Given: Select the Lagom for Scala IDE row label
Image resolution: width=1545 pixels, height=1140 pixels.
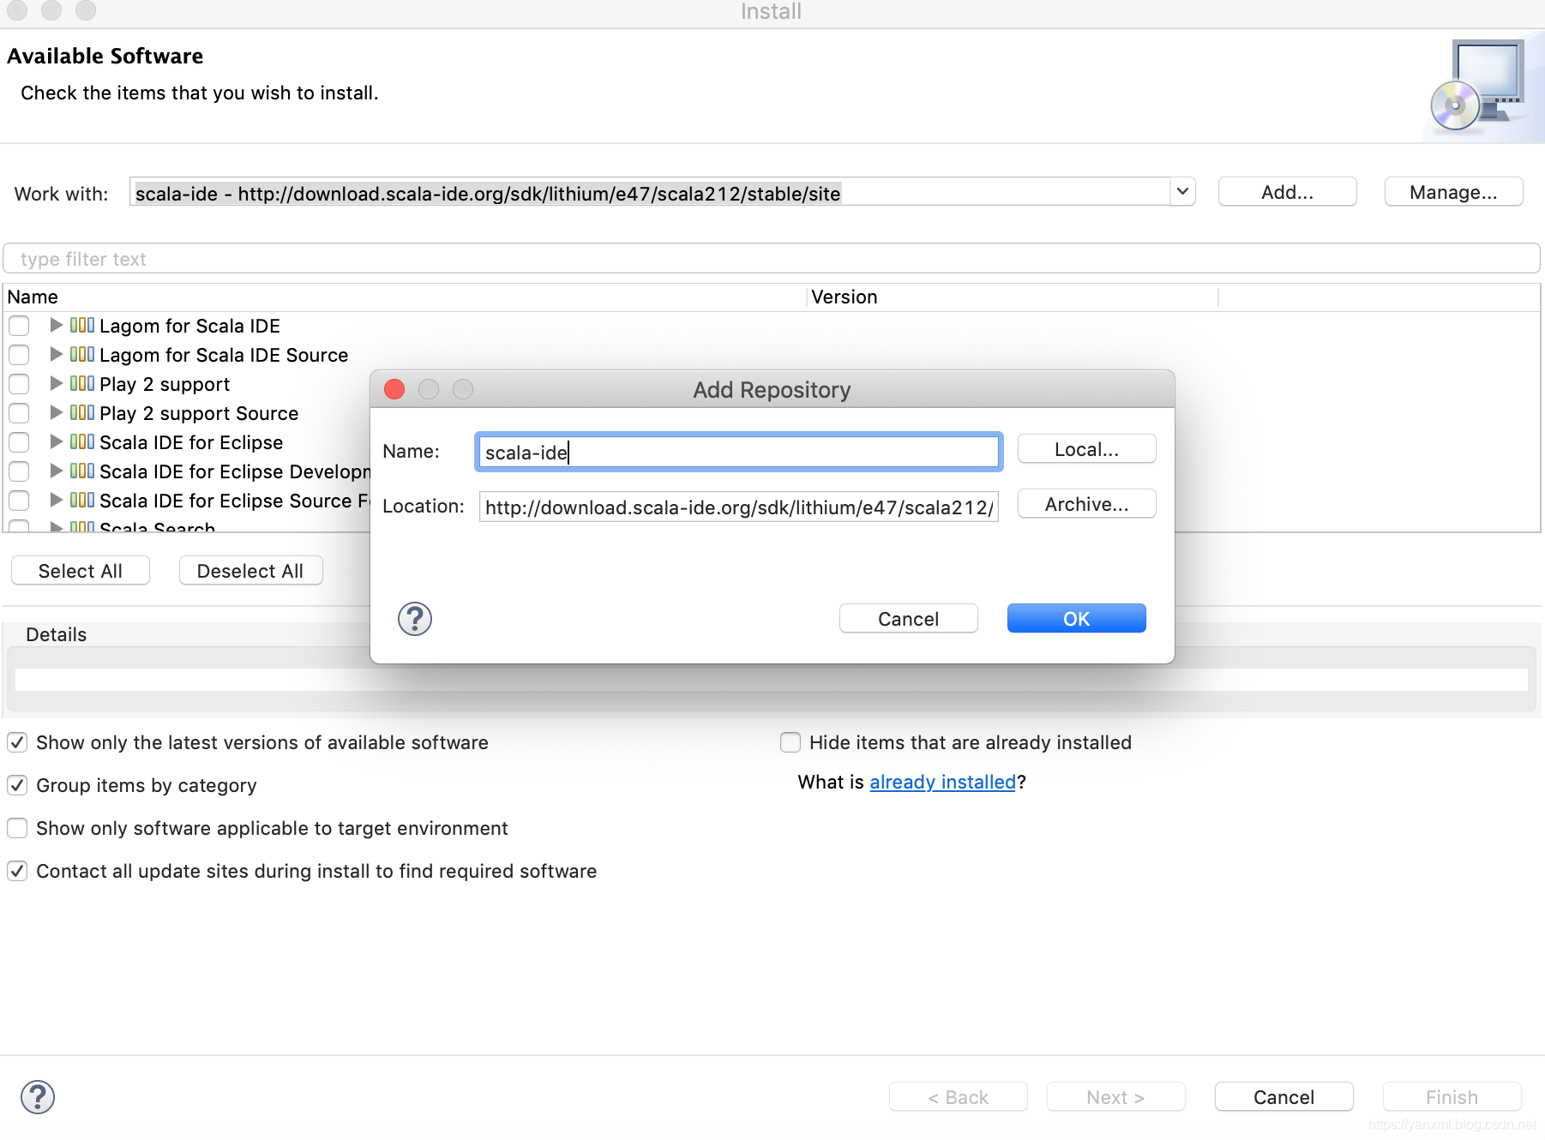Looking at the screenshot, I should 189,326.
